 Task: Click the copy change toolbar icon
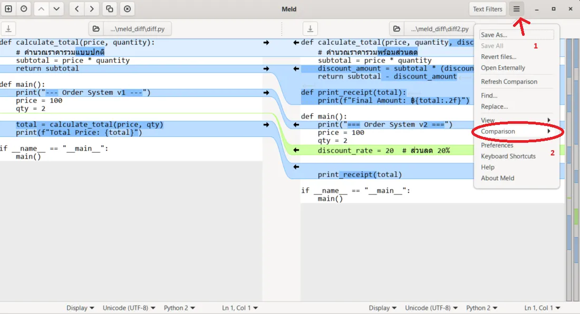point(110,9)
